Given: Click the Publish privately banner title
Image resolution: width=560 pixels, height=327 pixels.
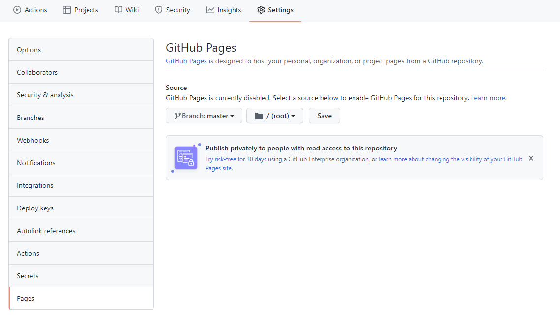Looking at the screenshot, I should click(x=301, y=149).
